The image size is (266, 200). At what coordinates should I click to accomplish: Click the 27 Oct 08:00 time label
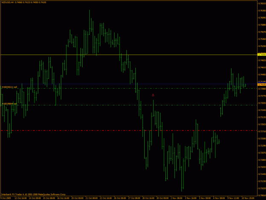point(134,198)
